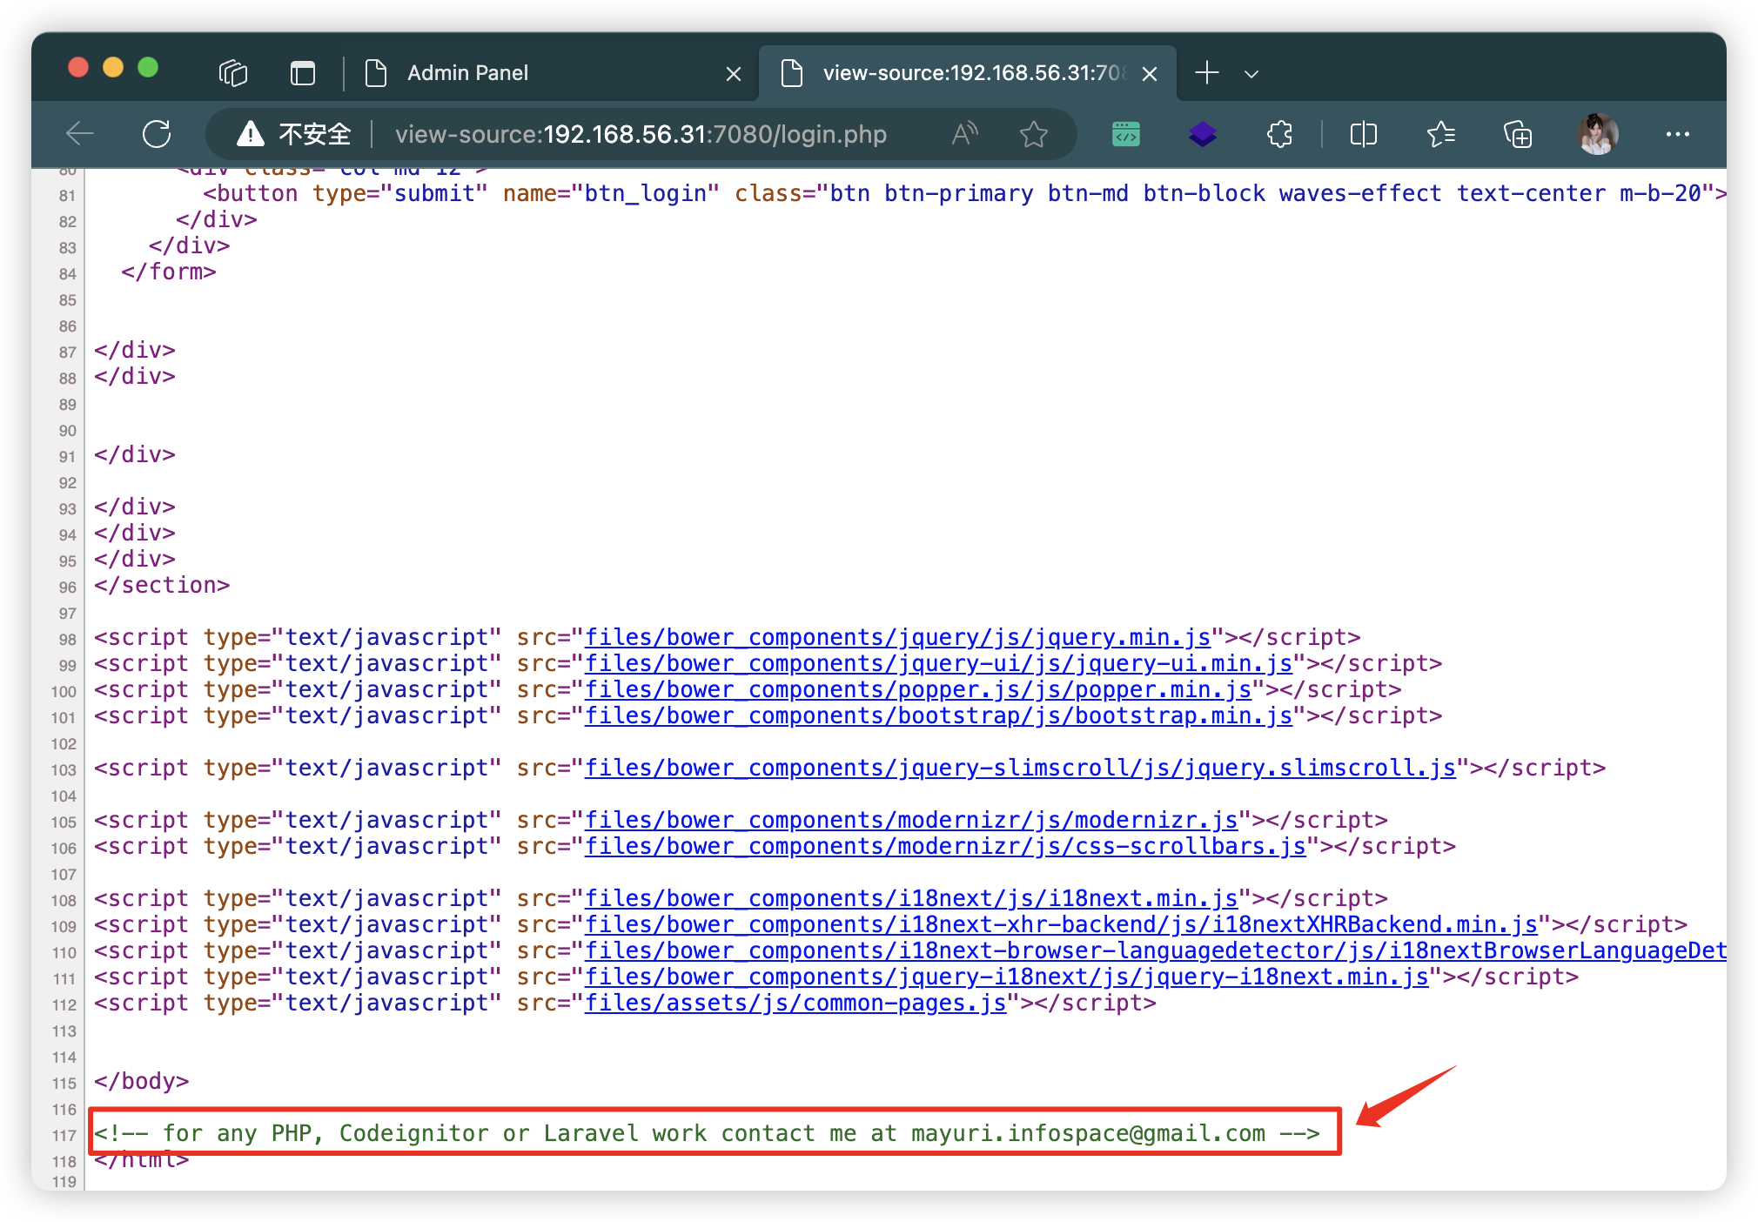This screenshot has width=1758, height=1222.
Task: Open i18nextBrowserLanguageDetector source link
Action: [x=1156, y=950]
